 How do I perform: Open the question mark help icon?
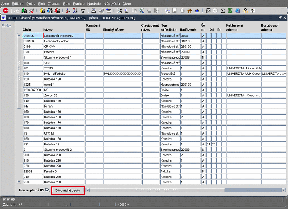tap(253, 11)
